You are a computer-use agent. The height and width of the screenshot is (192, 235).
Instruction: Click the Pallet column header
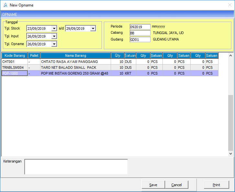pyautogui.click(x=34, y=55)
